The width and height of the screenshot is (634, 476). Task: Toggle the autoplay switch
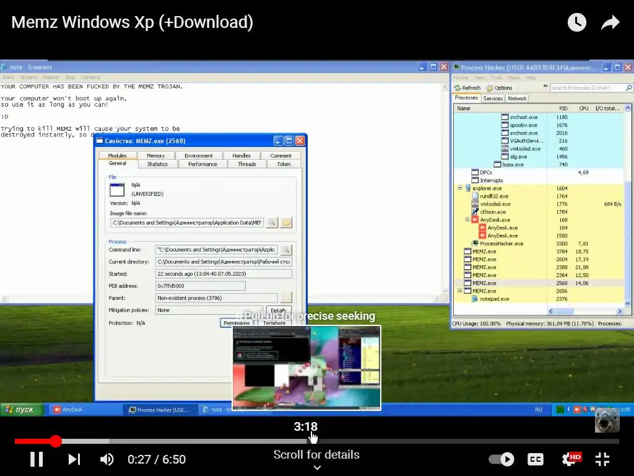[x=502, y=459]
